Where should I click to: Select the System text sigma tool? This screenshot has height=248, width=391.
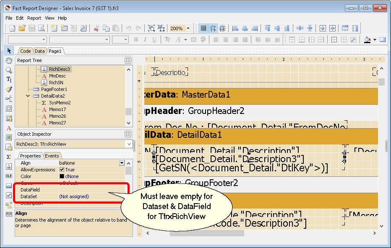(x=9, y=157)
